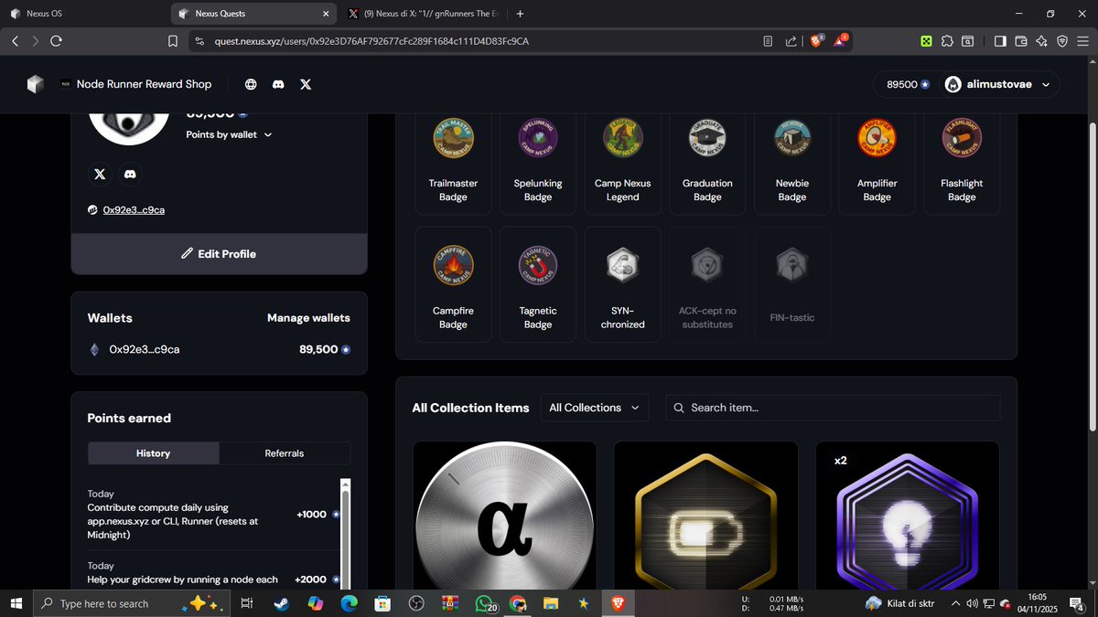Open Microsoft Edge from the taskbar
The image size is (1098, 617).
(349, 603)
